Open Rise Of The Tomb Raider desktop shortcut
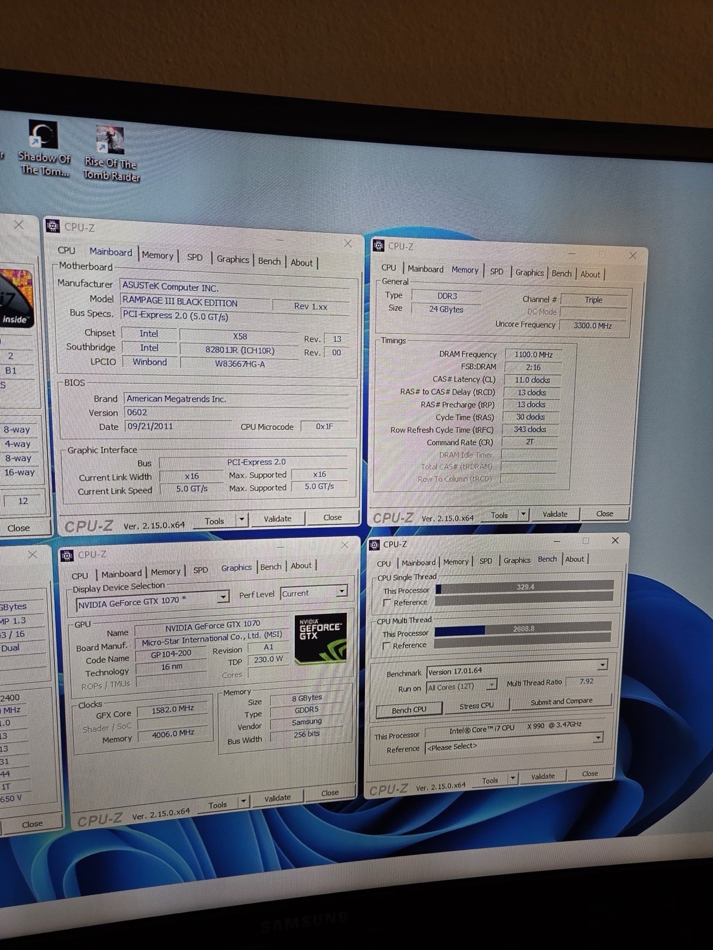This screenshot has width=713, height=950. click(111, 154)
